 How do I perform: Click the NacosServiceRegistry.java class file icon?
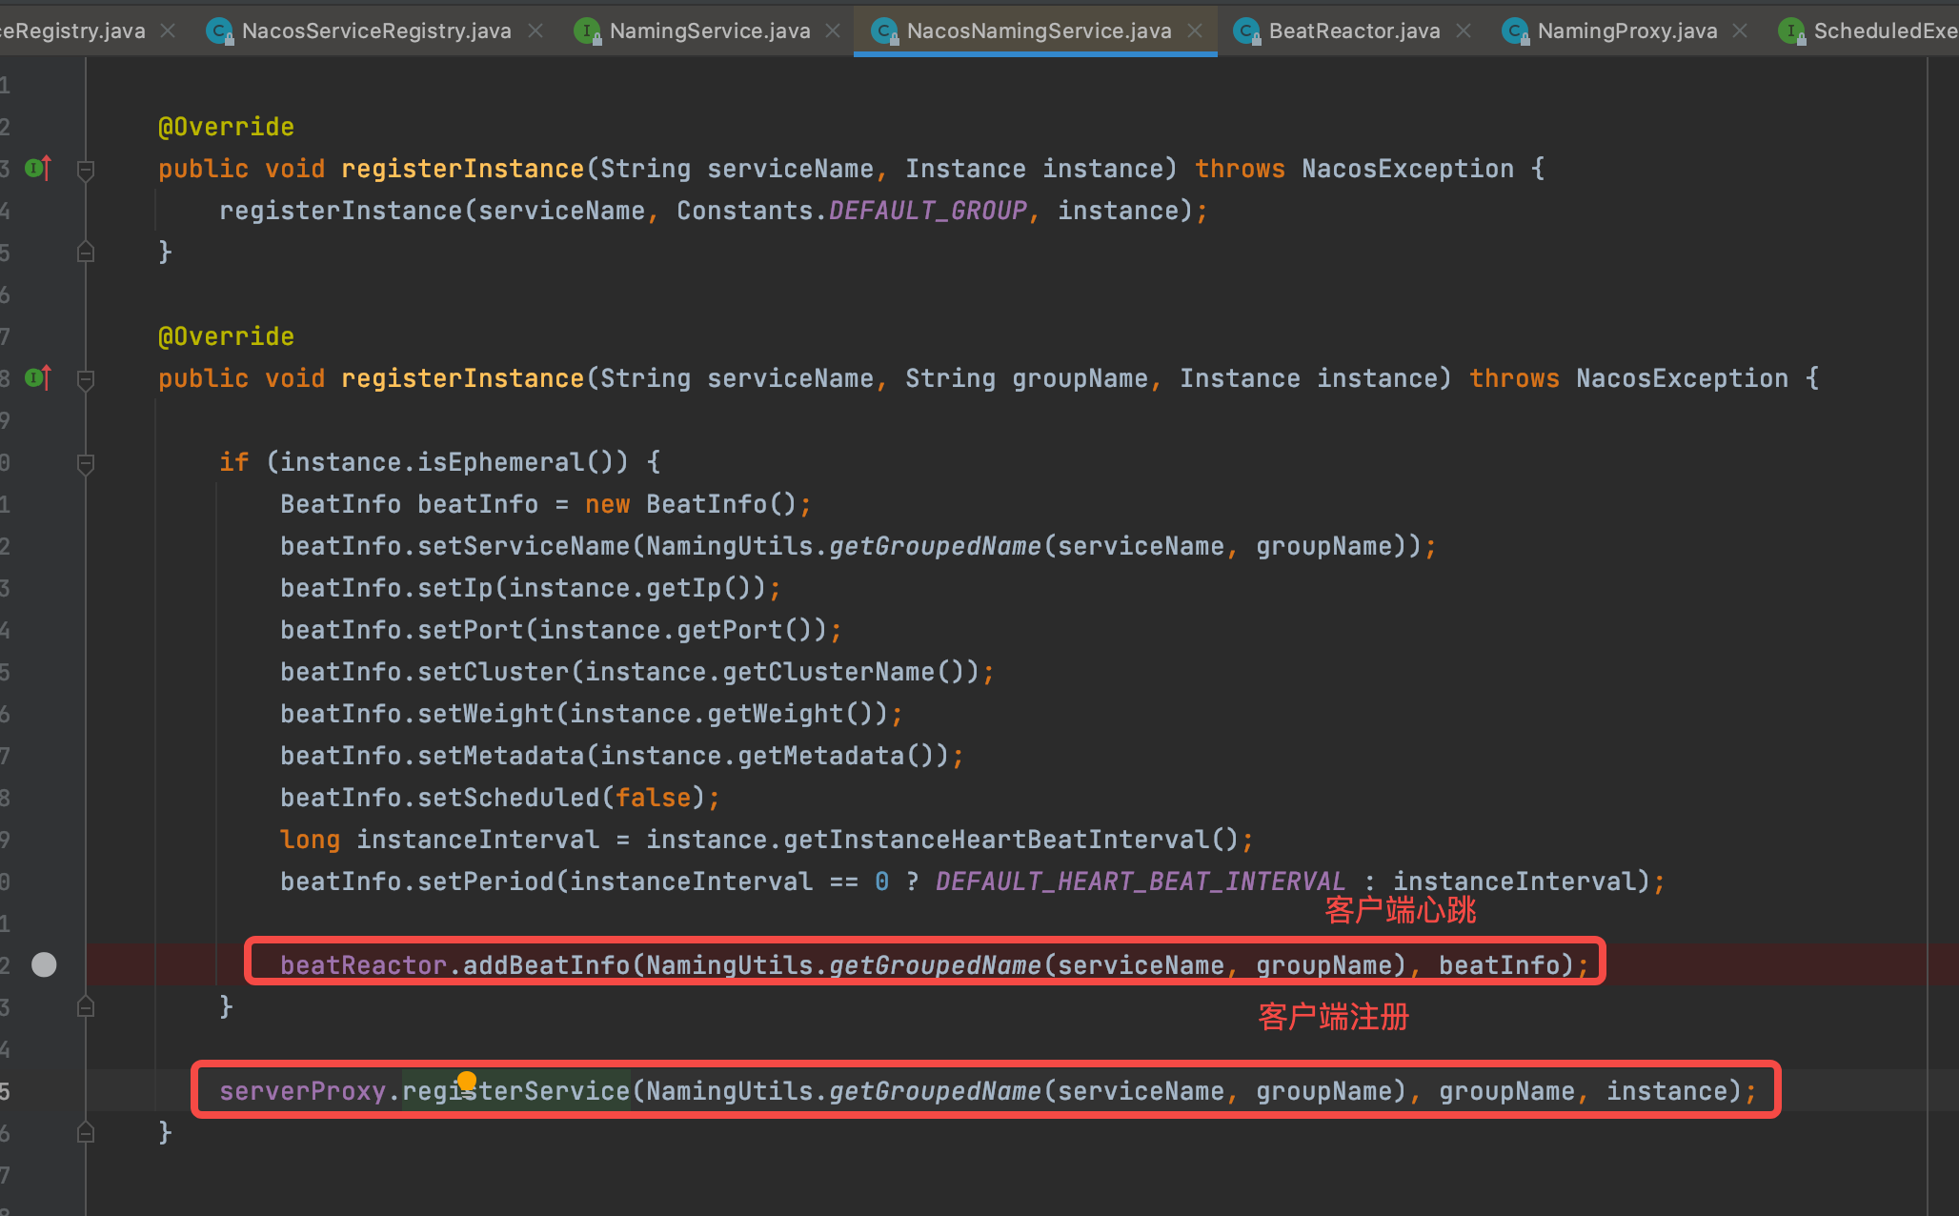point(220,31)
